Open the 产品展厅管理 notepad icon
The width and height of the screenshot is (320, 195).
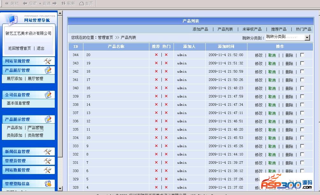coord(48,70)
